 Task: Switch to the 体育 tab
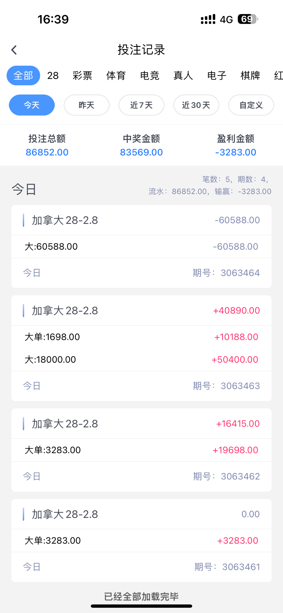[116, 76]
